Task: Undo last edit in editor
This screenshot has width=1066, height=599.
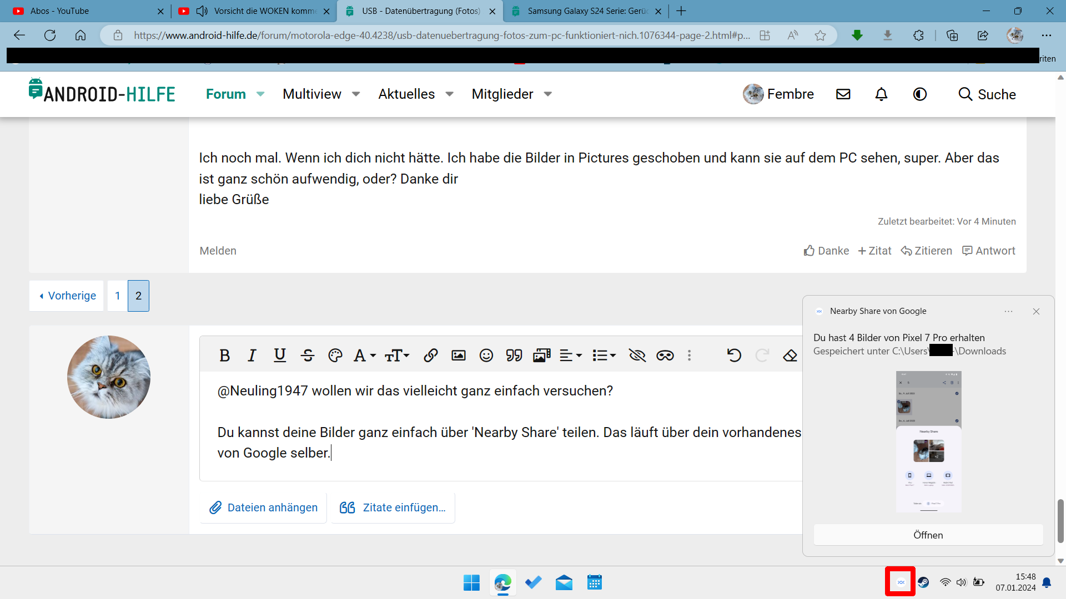Action: point(734,356)
